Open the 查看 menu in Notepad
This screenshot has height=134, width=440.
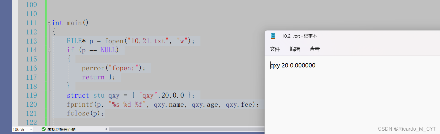tap(315, 49)
